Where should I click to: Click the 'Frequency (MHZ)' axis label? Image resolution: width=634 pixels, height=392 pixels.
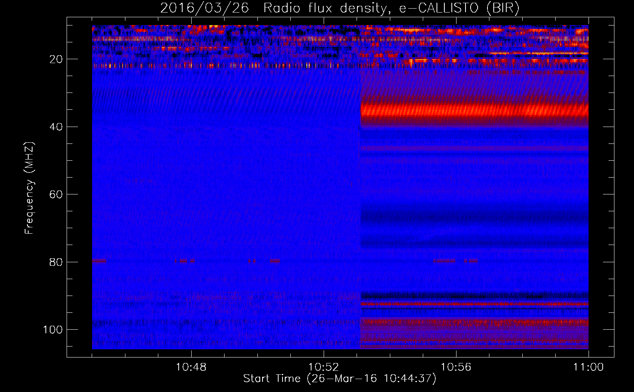tap(29, 188)
